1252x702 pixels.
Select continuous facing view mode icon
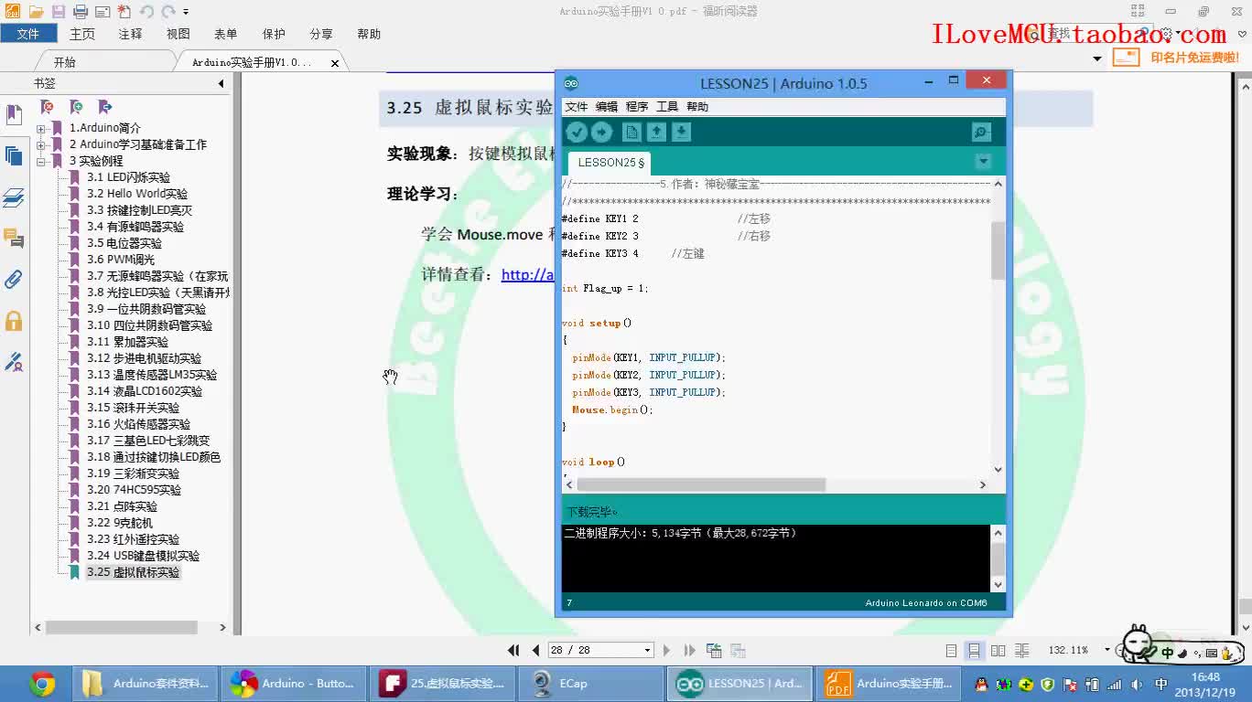point(1021,651)
